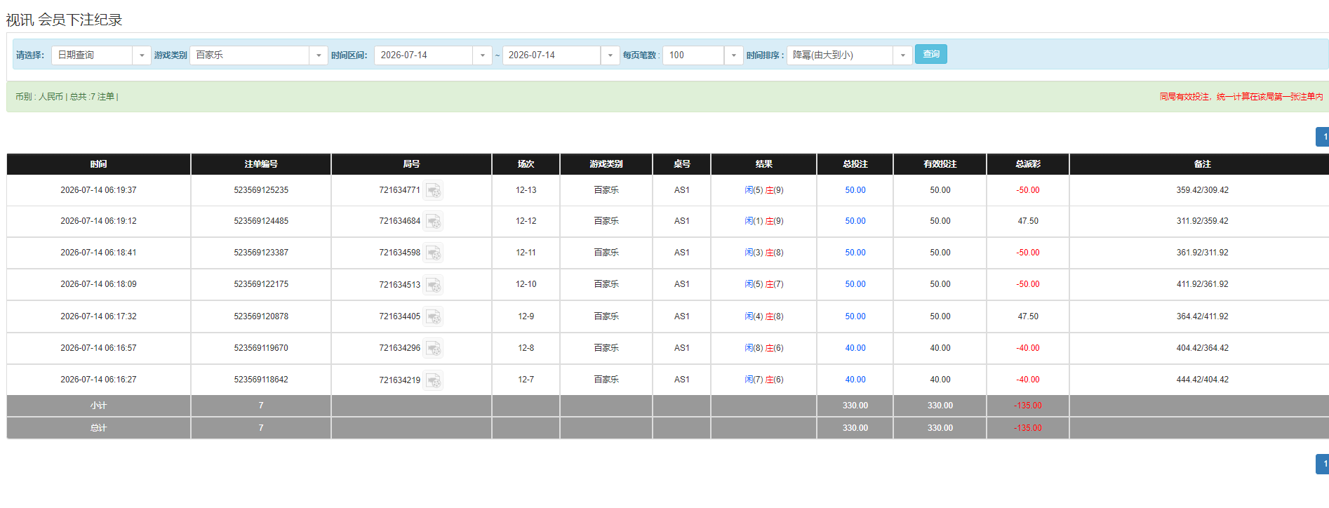The height and width of the screenshot is (508, 1329).
Task: Click bet number 523569124485
Action: (261, 221)
